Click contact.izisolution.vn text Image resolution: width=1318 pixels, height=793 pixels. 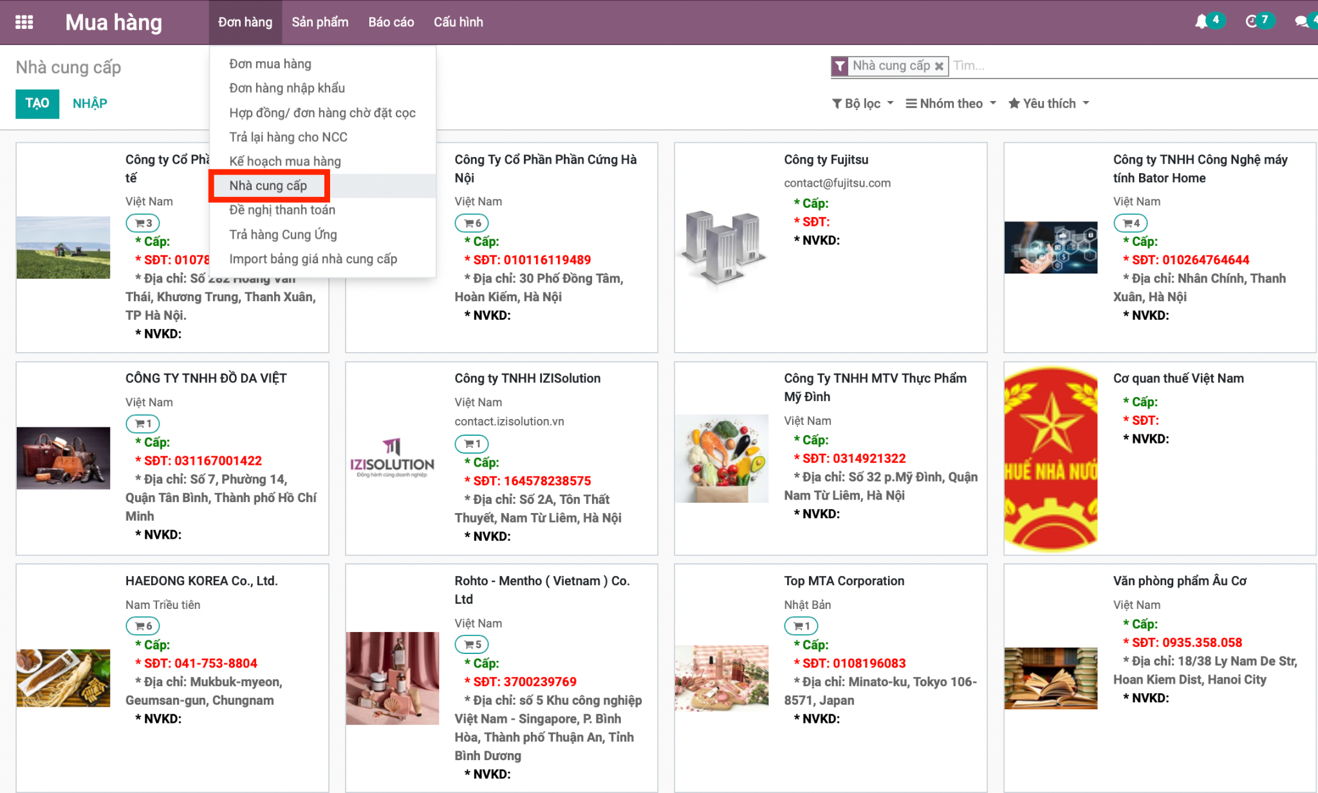pyautogui.click(x=509, y=422)
